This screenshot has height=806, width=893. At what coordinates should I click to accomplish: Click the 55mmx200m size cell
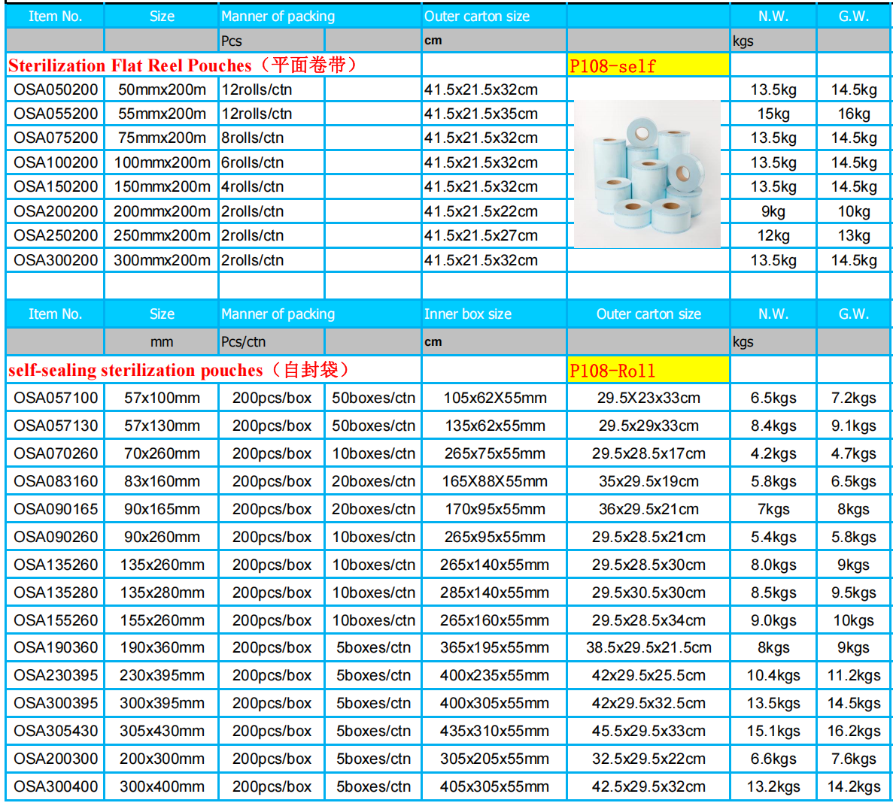tap(162, 114)
